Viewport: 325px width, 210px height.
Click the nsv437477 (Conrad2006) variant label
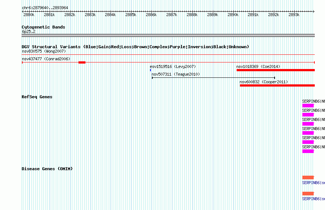point(46,59)
